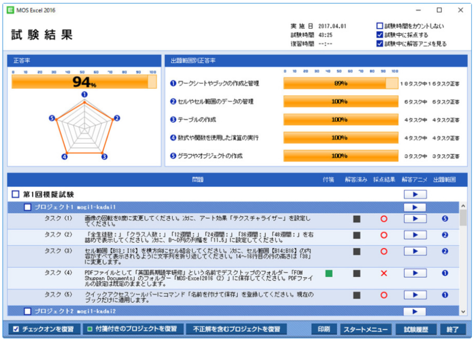474x340 pixels.
Task: Click node 3 on the radar chart
Action: (104, 157)
